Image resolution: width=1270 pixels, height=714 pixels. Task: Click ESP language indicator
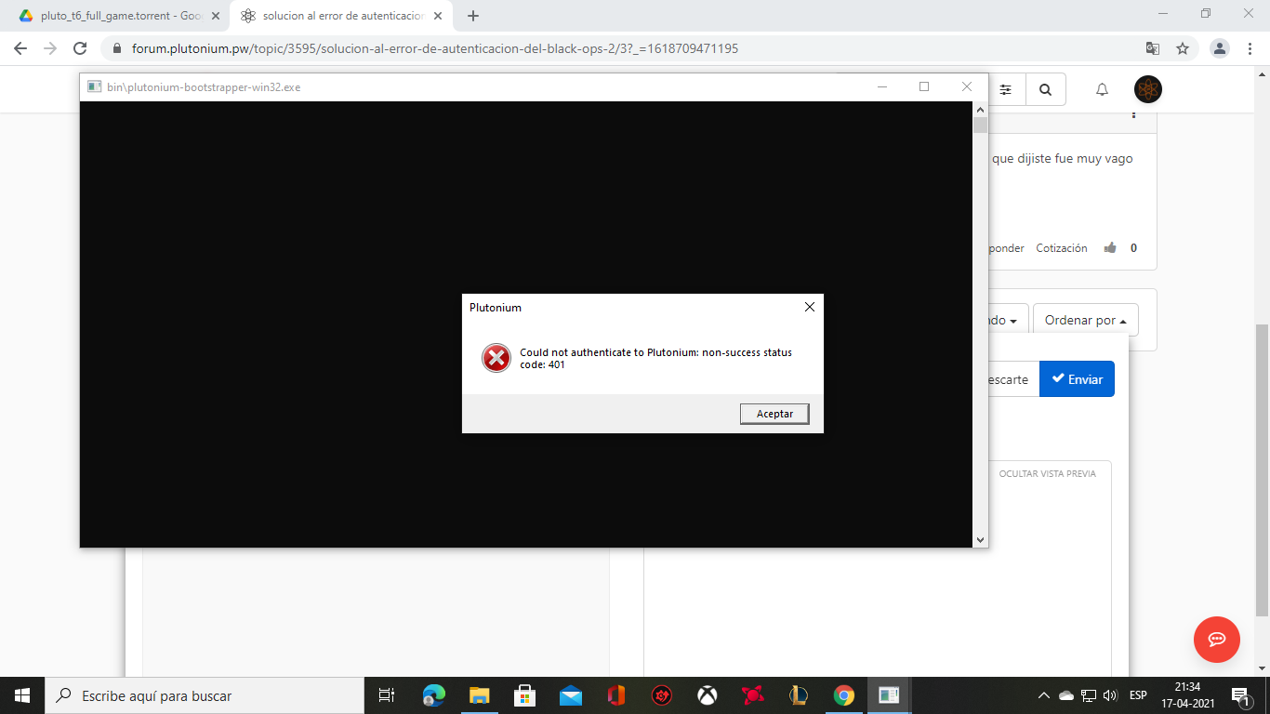tap(1137, 695)
